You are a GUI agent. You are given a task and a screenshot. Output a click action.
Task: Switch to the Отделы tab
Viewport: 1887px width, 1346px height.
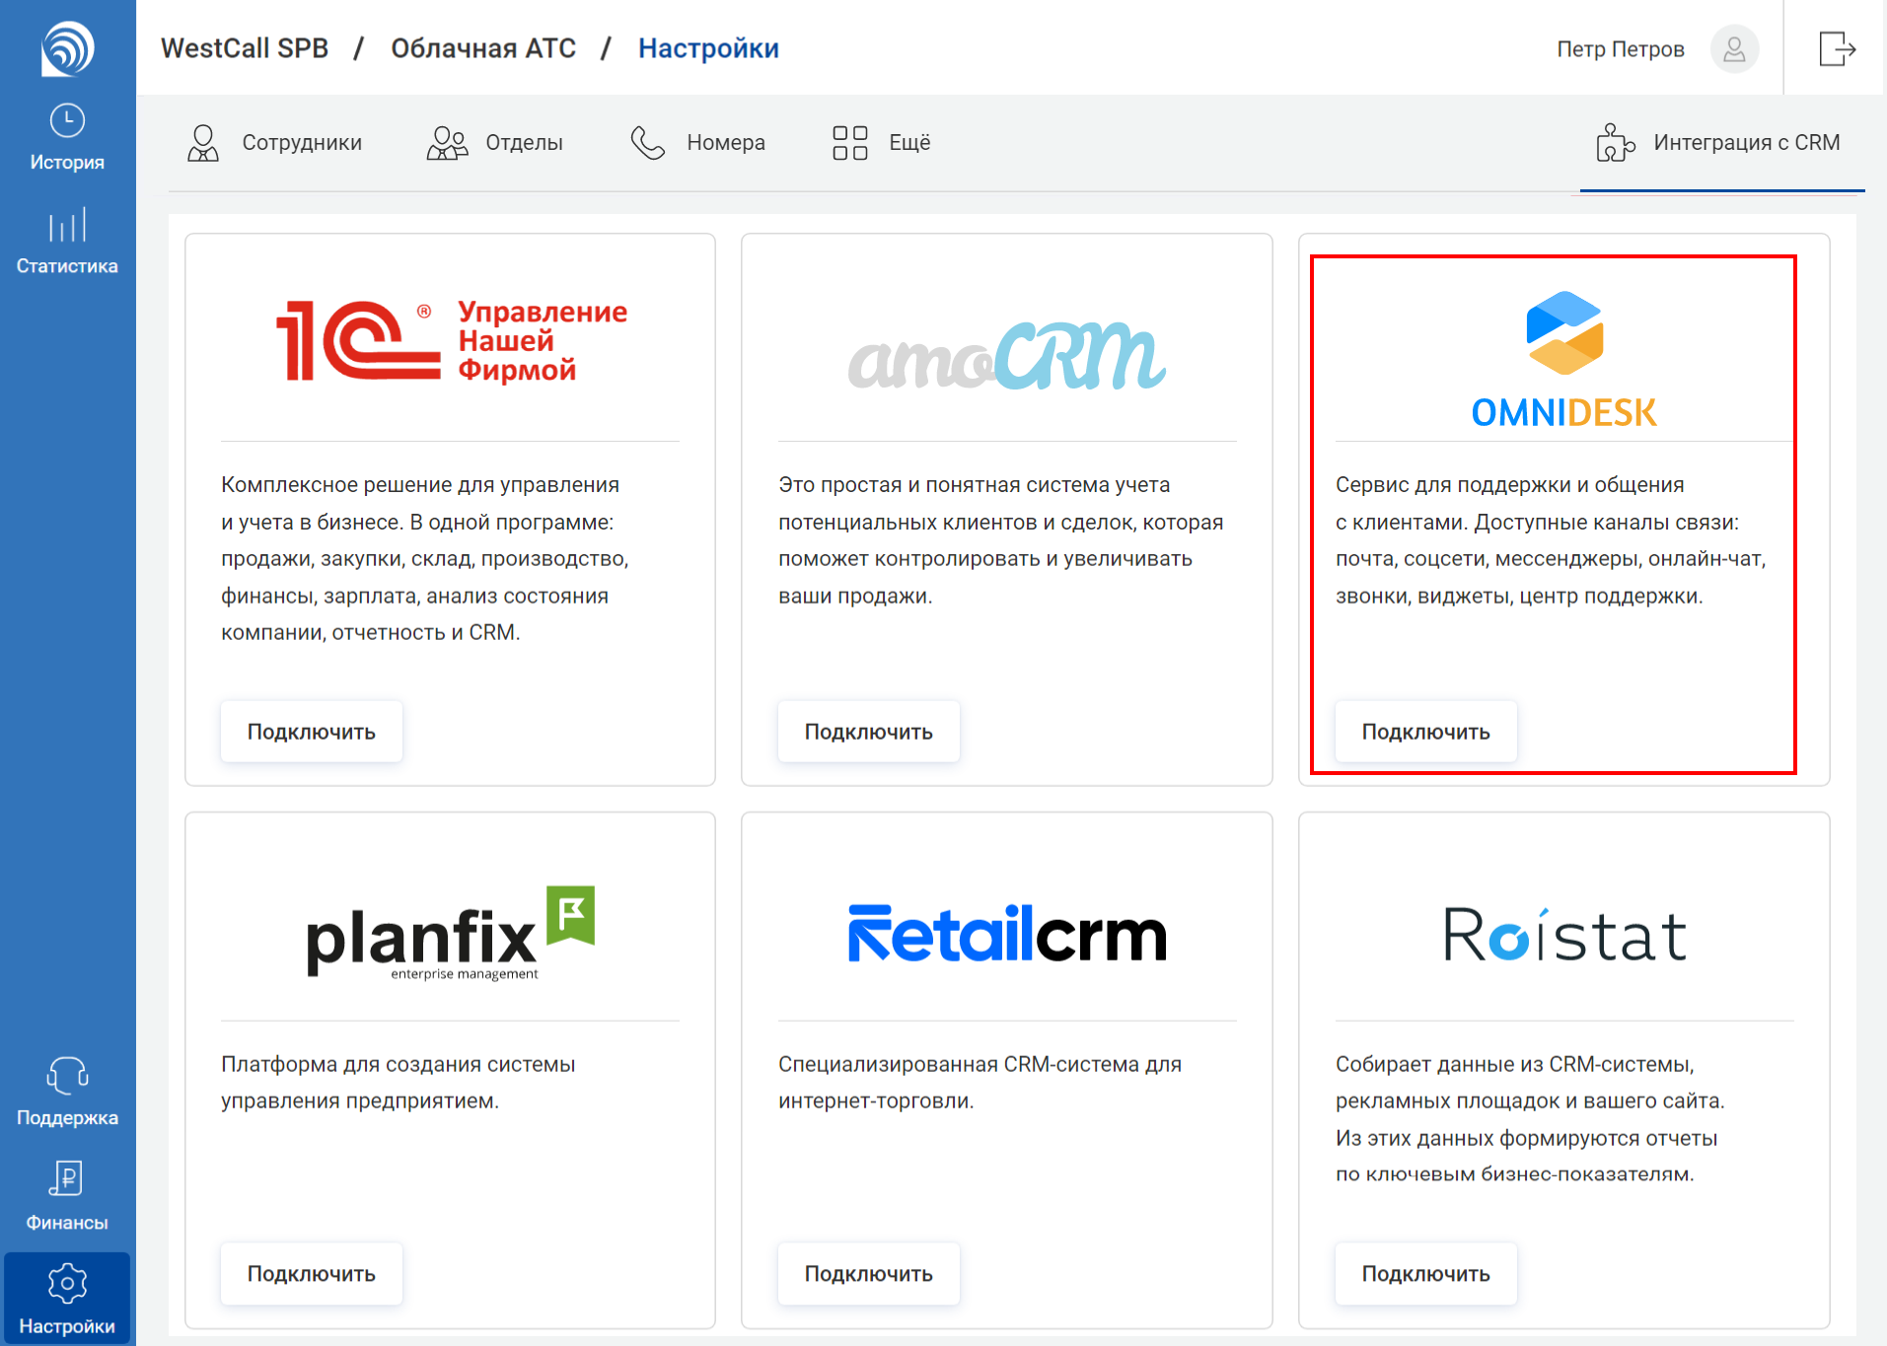pyautogui.click(x=494, y=143)
